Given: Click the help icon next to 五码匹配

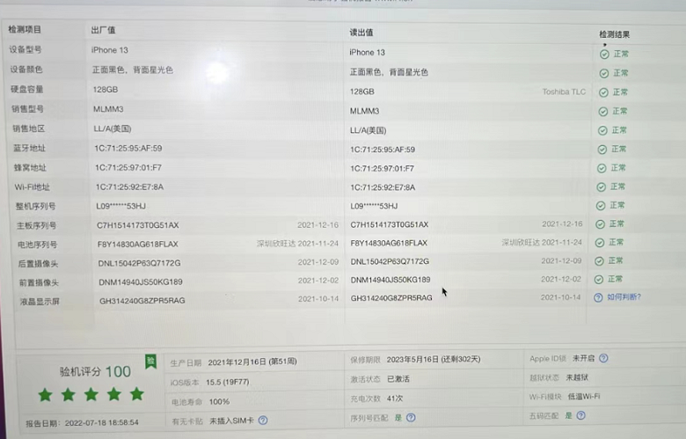Looking at the screenshot, I should pyautogui.click(x=580, y=415).
